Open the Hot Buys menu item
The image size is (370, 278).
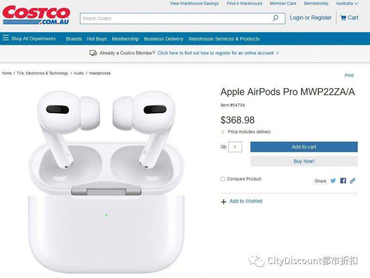click(97, 39)
